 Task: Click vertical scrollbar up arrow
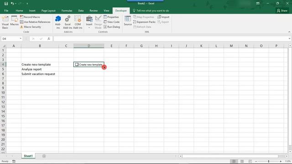pyautogui.click(x=290, y=46)
